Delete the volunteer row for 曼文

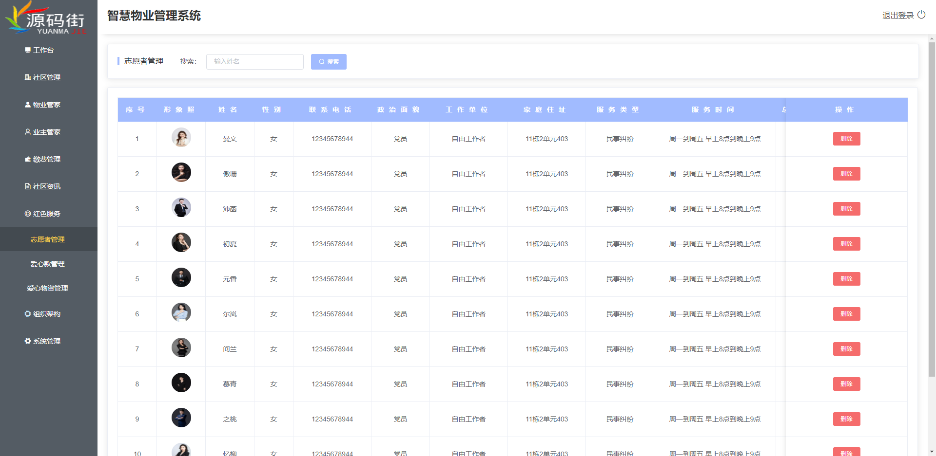pos(846,139)
